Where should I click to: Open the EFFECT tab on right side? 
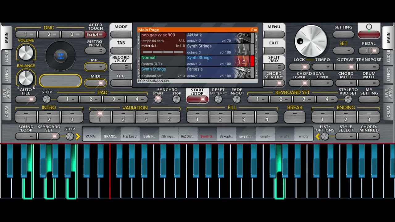coord(389,75)
